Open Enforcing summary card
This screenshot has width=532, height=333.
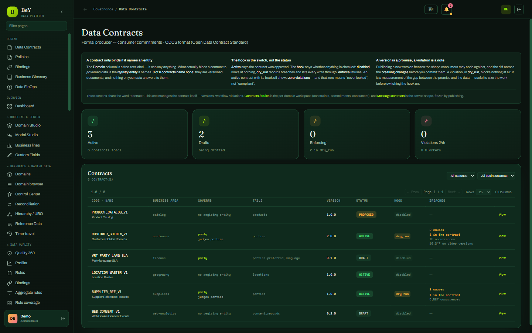[x=357, y=134]
